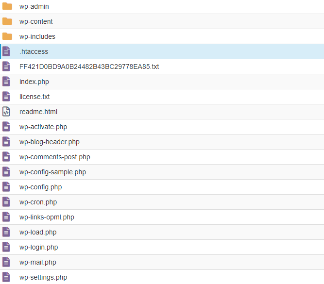Click the wp-config.php file icon
Image resolution: width=324 pixels, height=284 pixels.
pyautogui.click(x=6, y=187)
